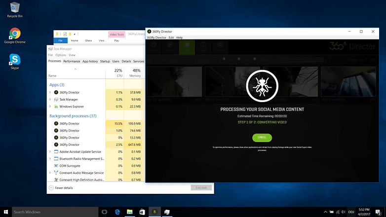386x217 pixels.
Task: Select the 360fly Director process at 15.5% CPU
Action: 96,123
